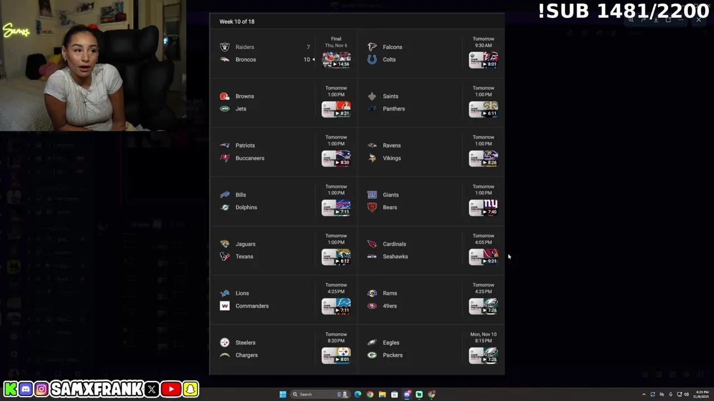Play the Browns vs Jets 8:21 preview video
Viewport: 714px width, 401px height.
point(336,109)
